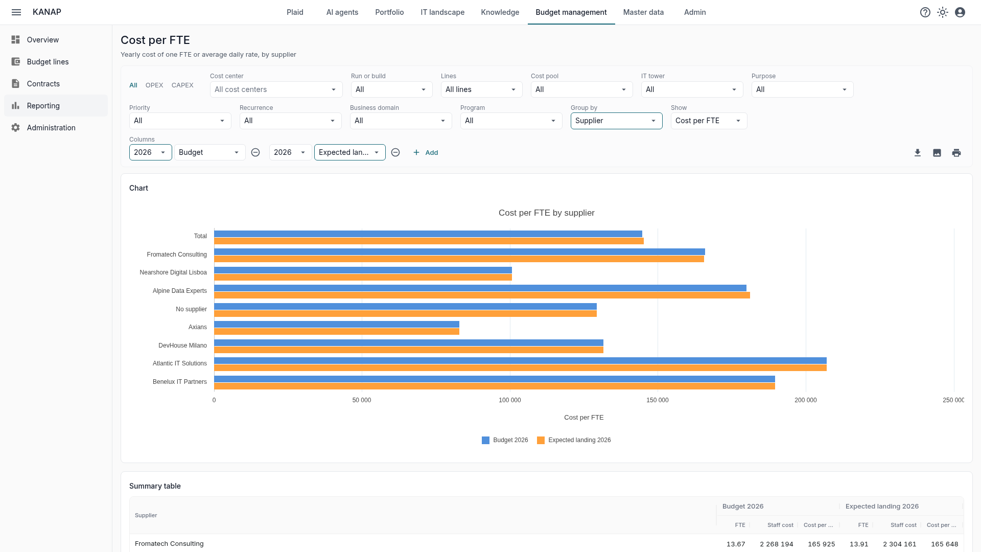Remove the Expected landing column with minus icon
Viewport: 981px width, 552px height.
pos(395,152)
